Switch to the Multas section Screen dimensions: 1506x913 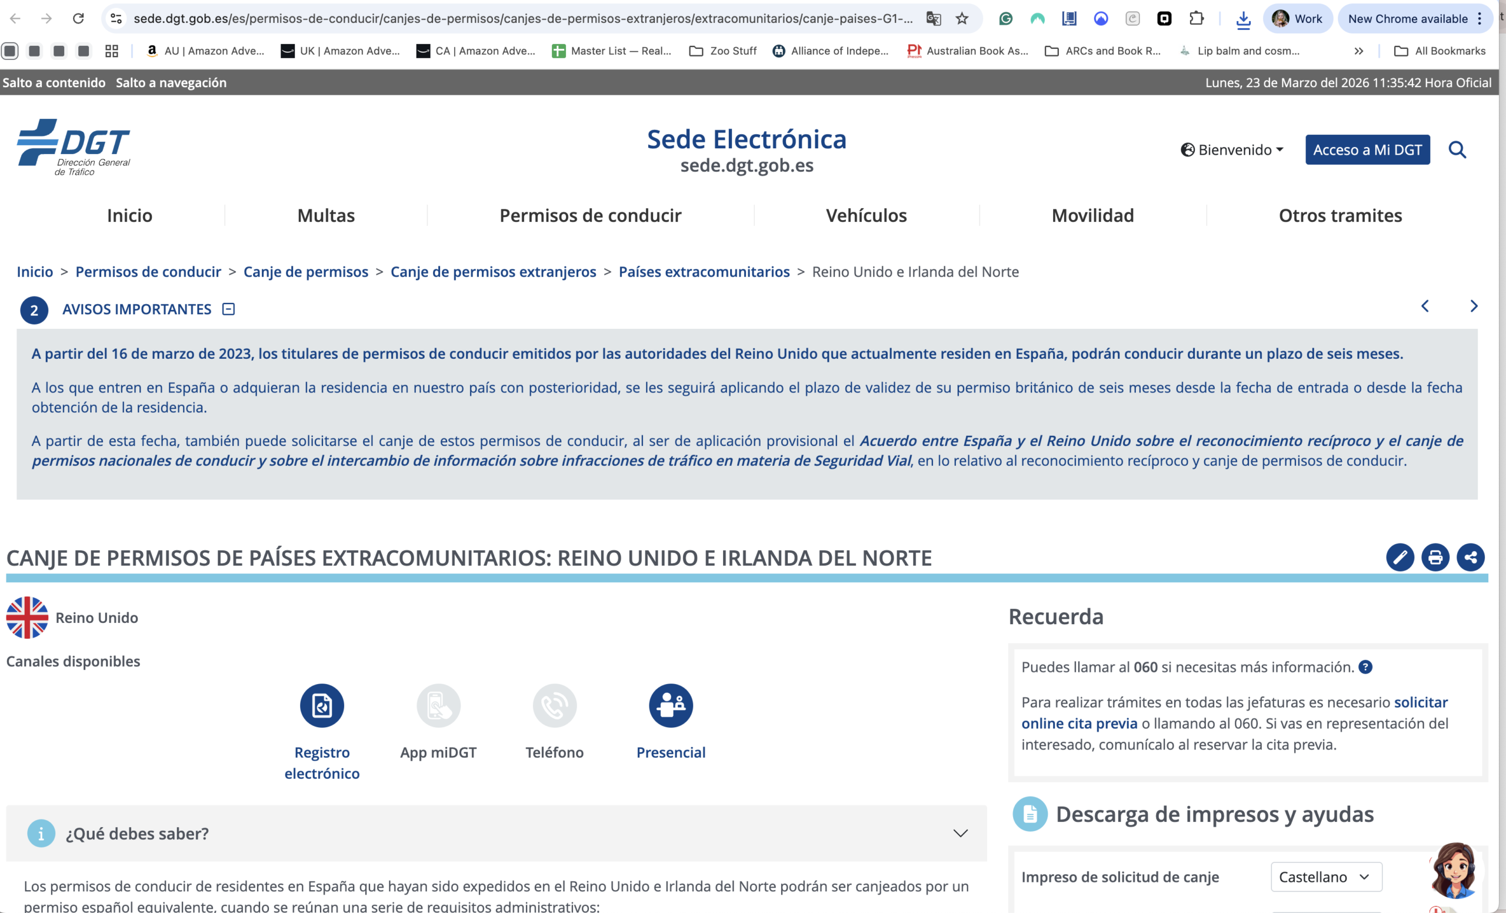pos(326,215)
